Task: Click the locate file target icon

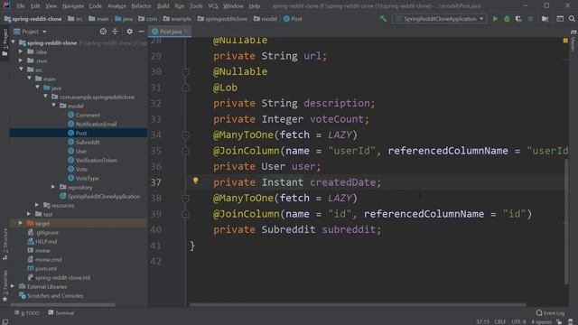Action: (103, 32)
